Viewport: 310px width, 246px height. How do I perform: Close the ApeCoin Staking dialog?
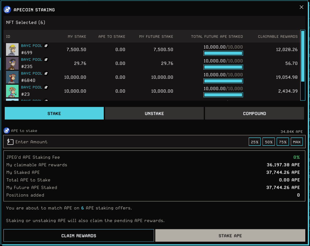tap(301, 7)
